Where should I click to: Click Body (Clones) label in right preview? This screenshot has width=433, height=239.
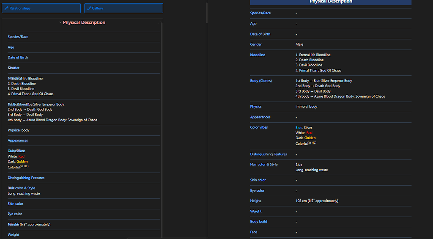261,81
